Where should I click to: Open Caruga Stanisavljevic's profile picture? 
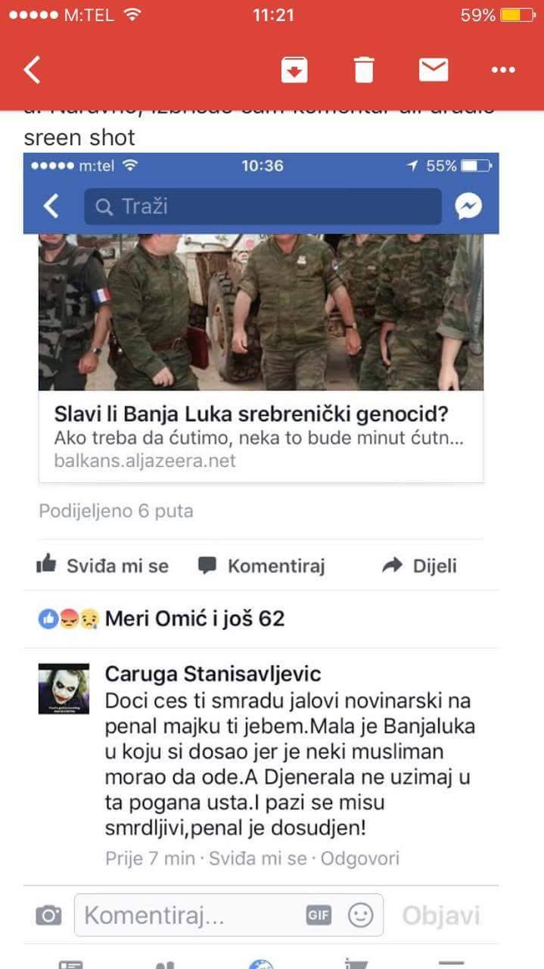pos(64,688)
